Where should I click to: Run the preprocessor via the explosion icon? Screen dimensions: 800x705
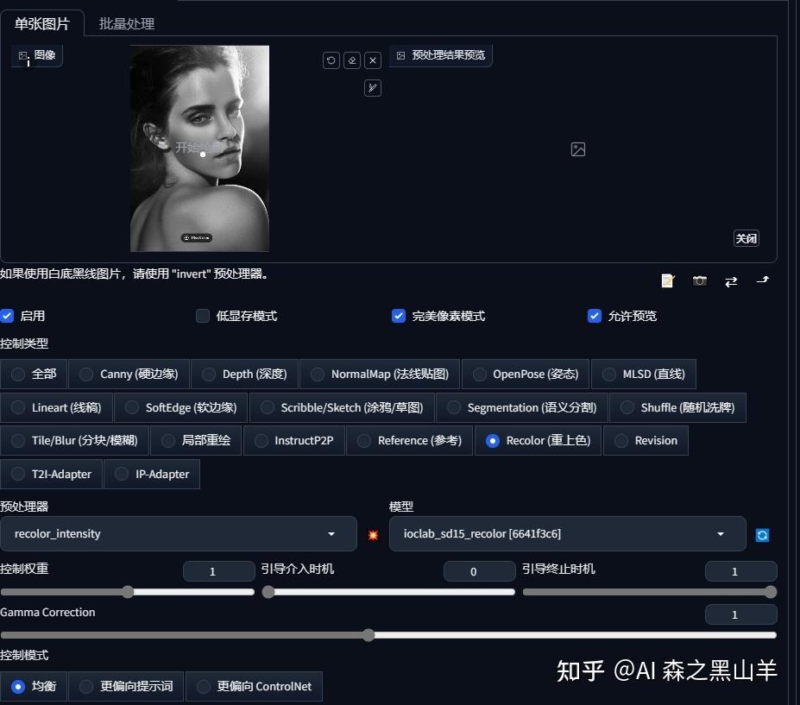point(372,535)
